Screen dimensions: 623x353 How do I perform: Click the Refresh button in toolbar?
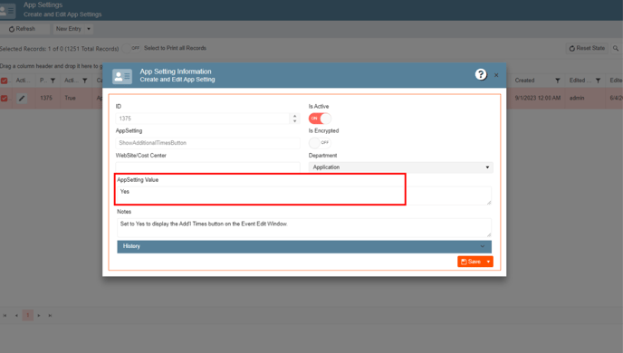[x=23, y=29]
